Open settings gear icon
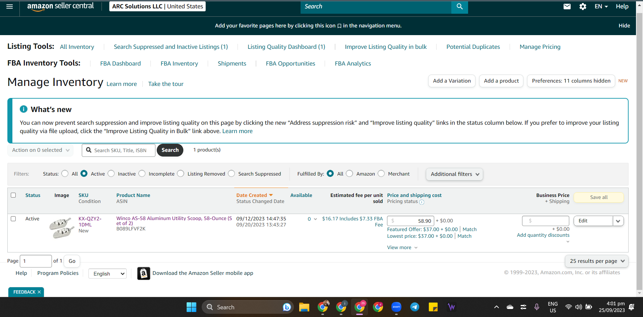 [x=583, y=6]
